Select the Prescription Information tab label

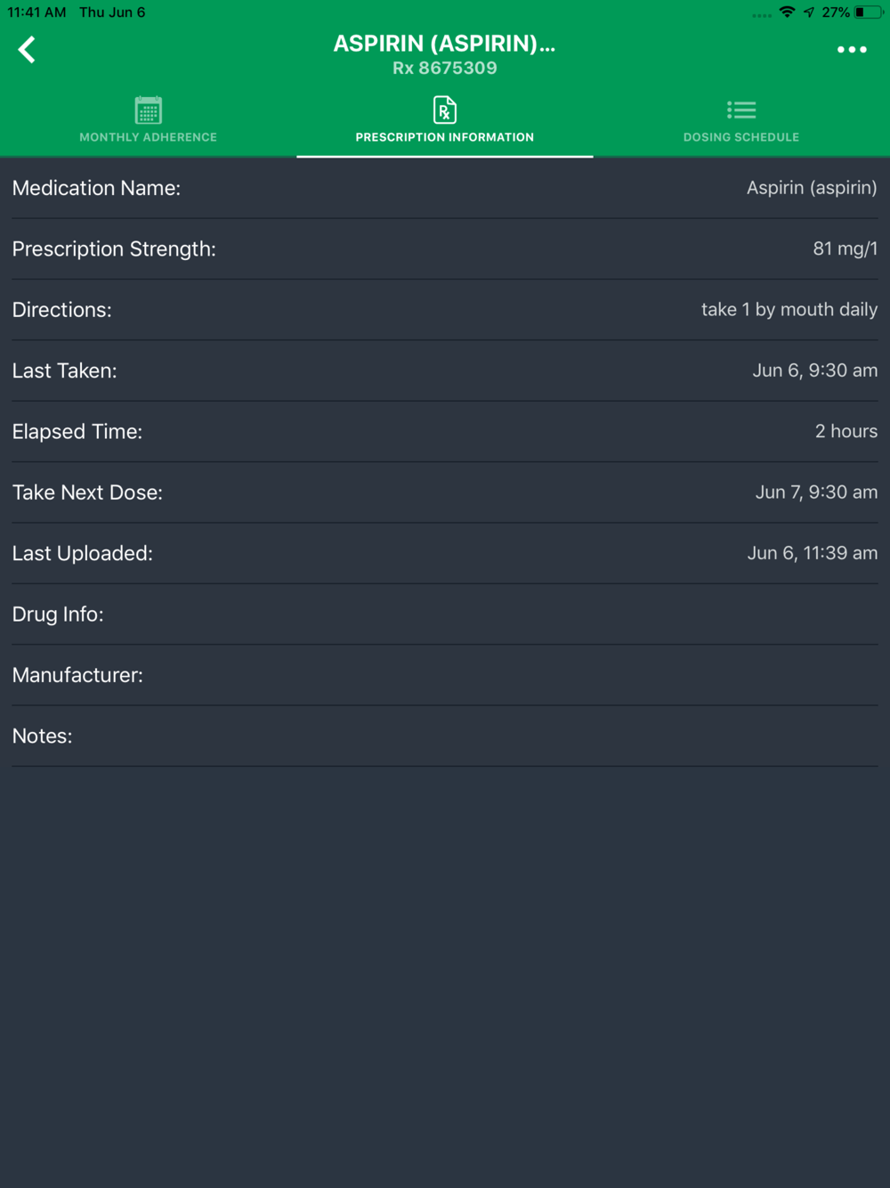(445, 137)
